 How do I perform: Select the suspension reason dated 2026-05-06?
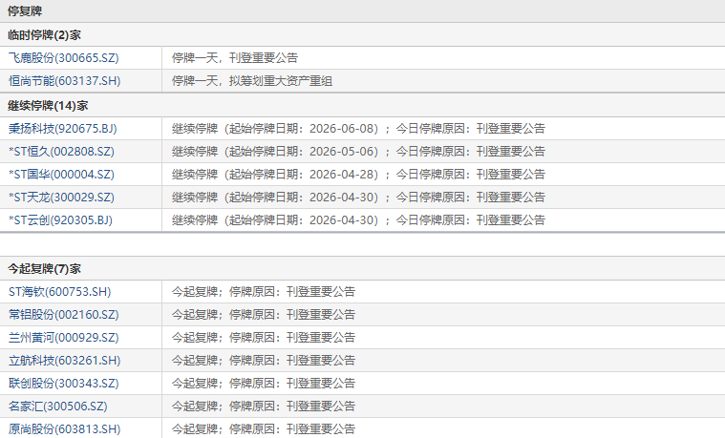(358, 152)
